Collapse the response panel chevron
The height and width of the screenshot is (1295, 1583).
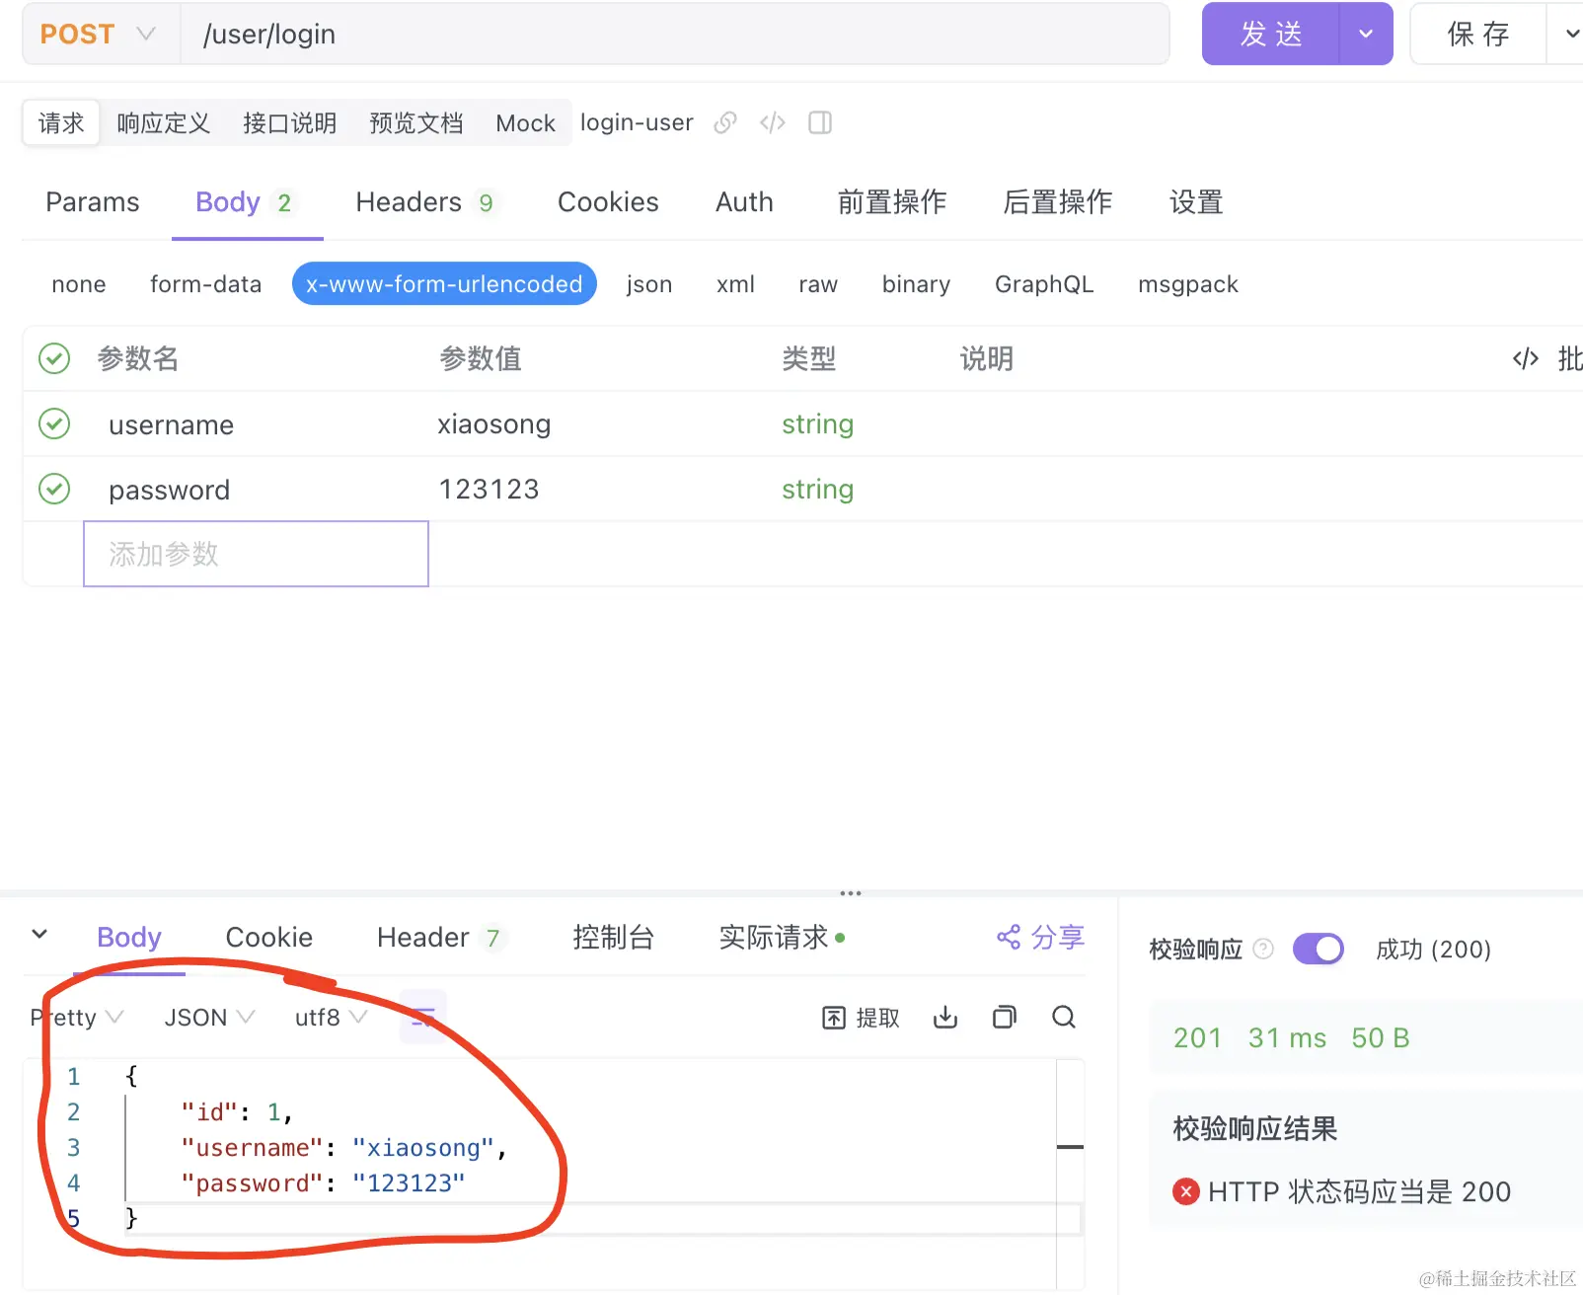(39, 934)
